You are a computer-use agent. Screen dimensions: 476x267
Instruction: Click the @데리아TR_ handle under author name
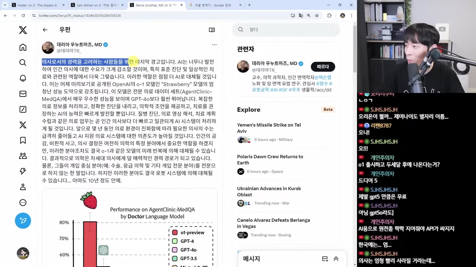[69, 51]
